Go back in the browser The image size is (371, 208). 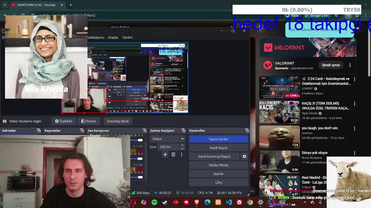pyautogui.click(x=5, y=15)
